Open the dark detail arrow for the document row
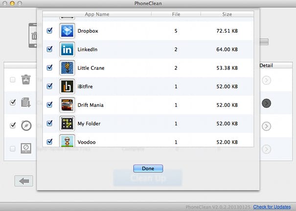The height and width of the screenshot is (211, 296). pyautogui.click(x=266, y=103)
